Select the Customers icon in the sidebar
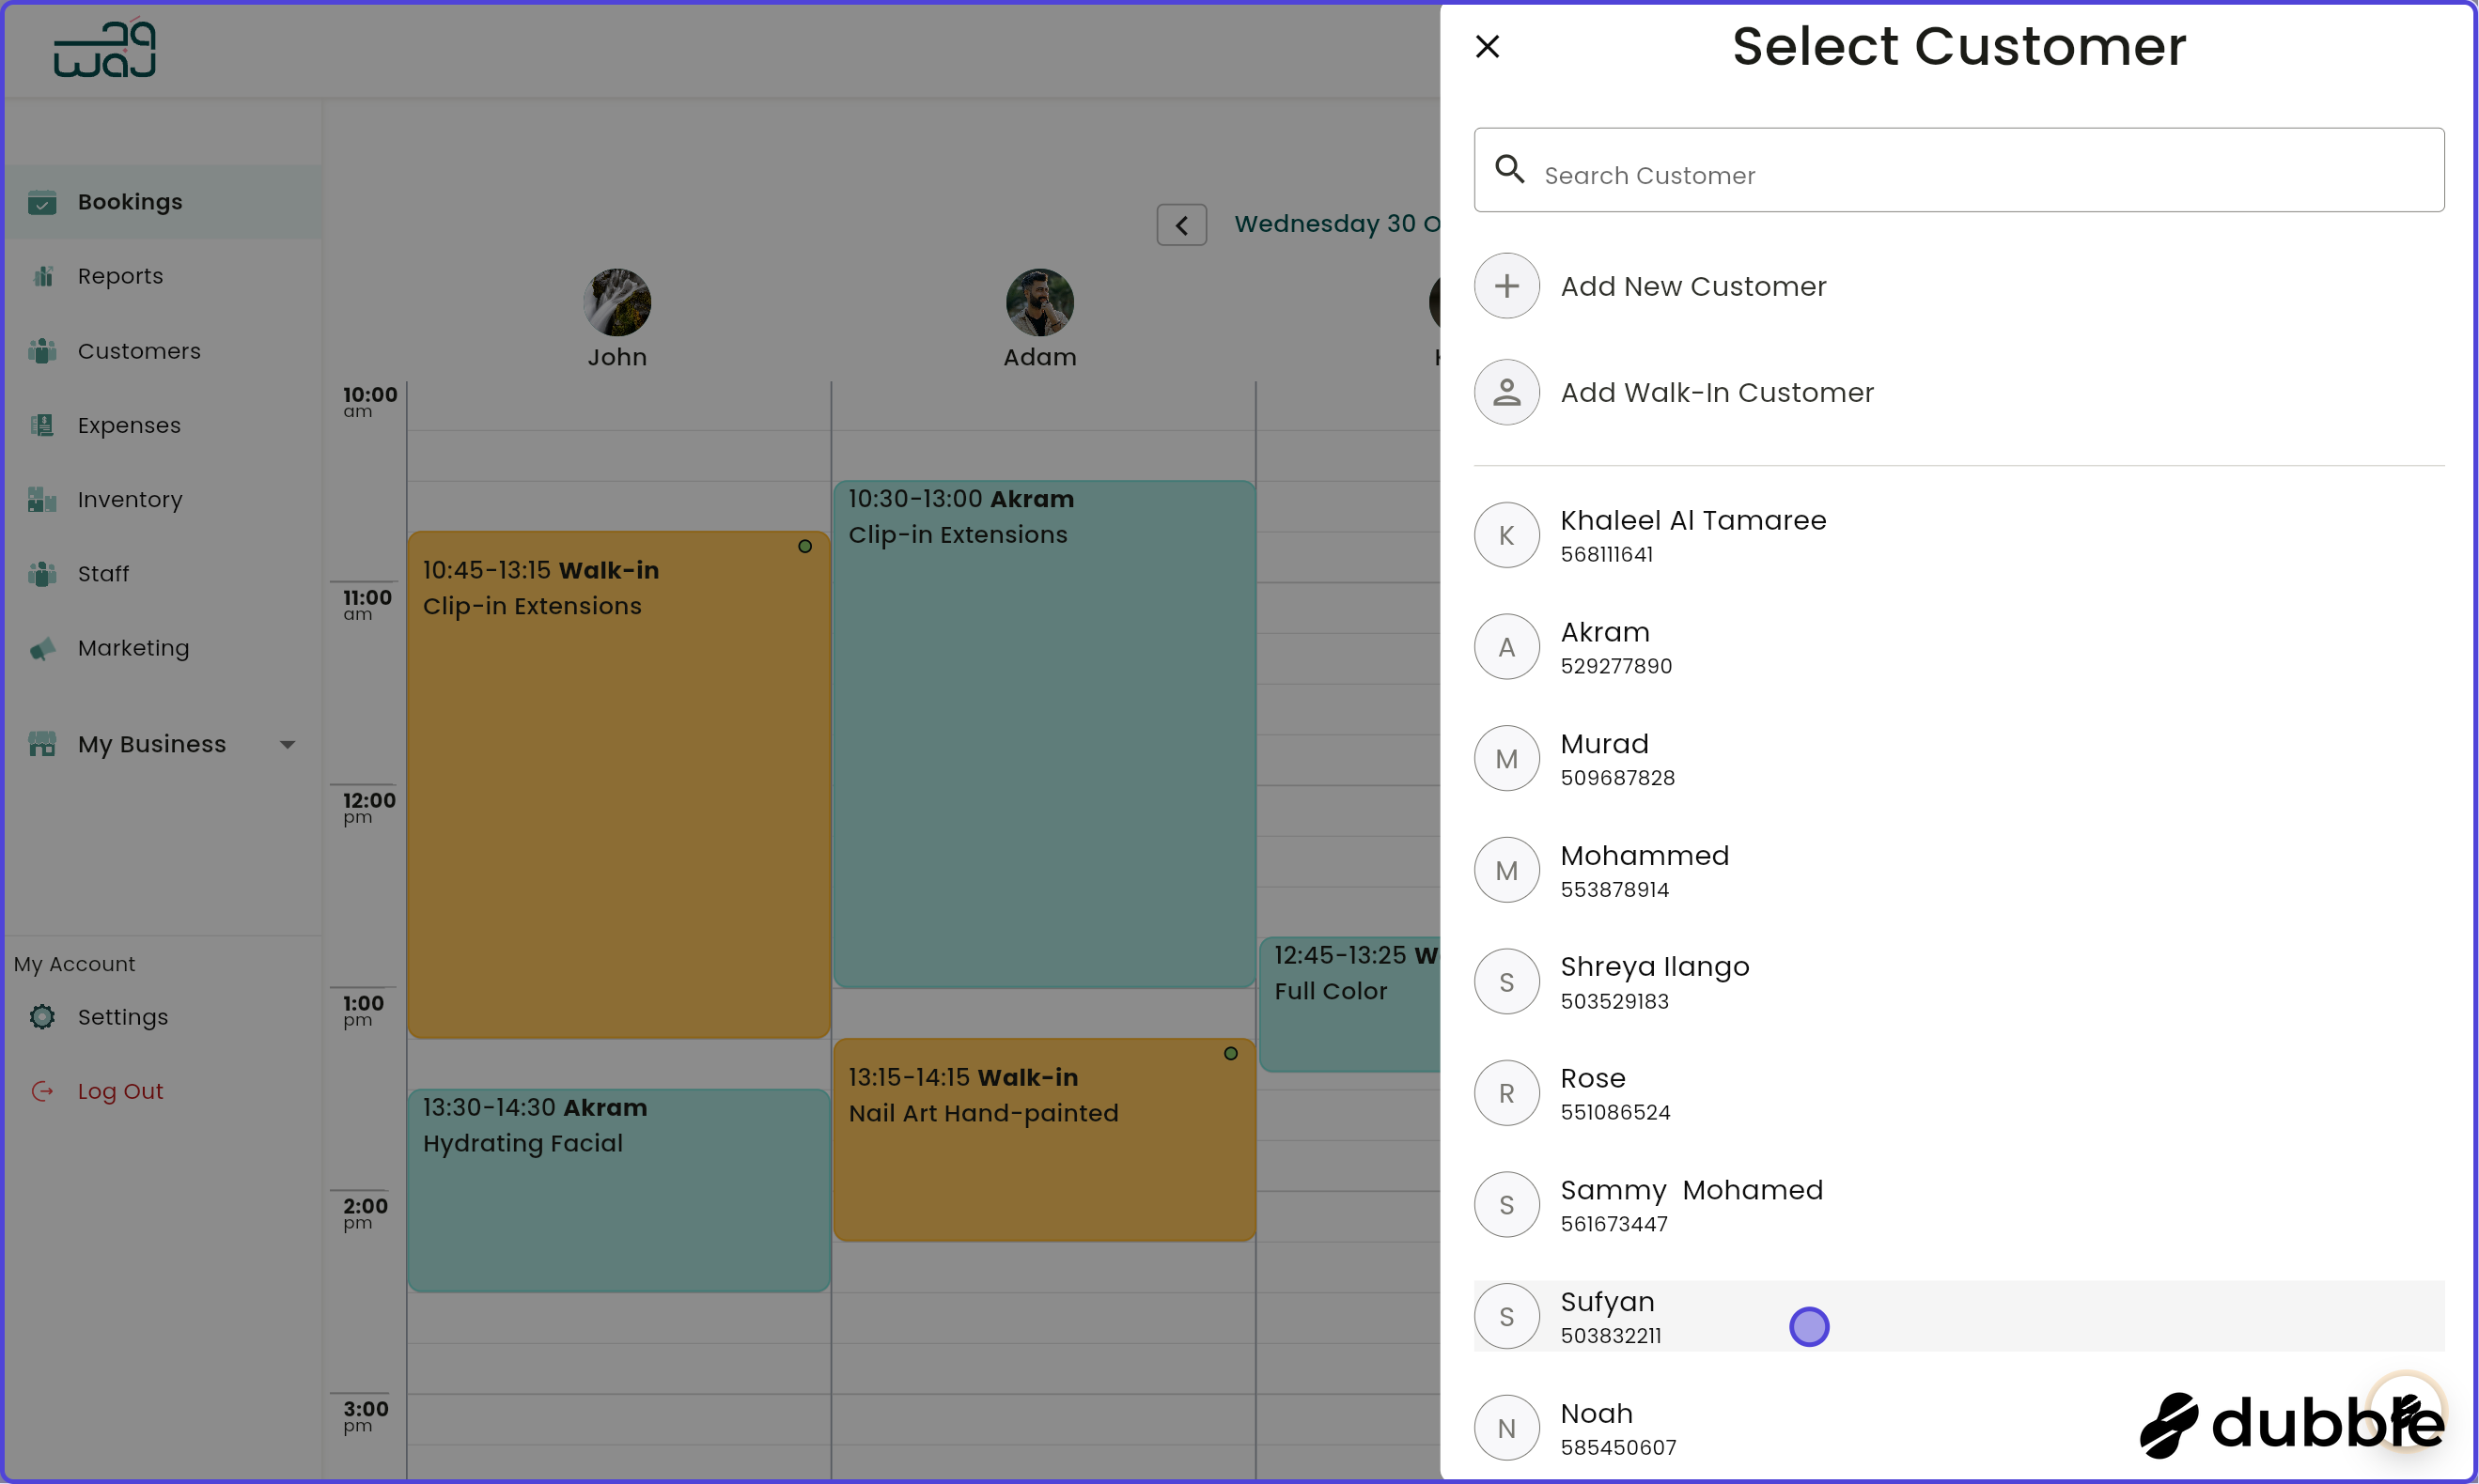Viewport: 2479px width, 1484px height. (44, 351)
